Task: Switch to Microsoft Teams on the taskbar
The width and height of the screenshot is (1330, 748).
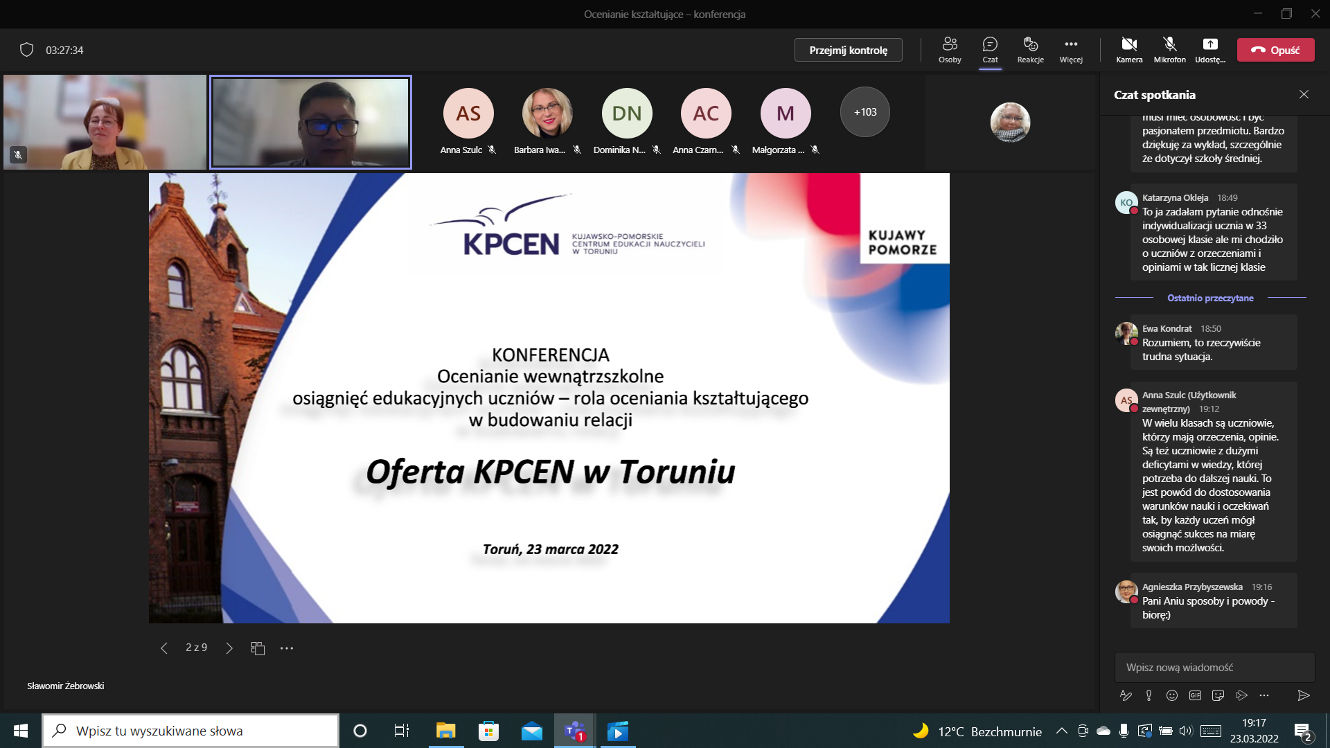Action: coord(574,731)
